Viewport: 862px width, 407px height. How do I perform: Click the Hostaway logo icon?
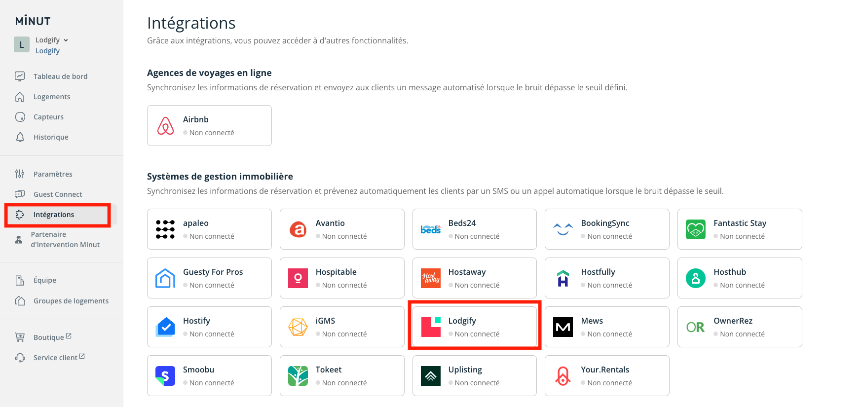click(431, 278)
